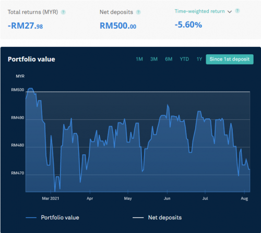Screen dimensions: 261x233
Task: Click help icon next to Net deposits
Action: click(138, 12)
